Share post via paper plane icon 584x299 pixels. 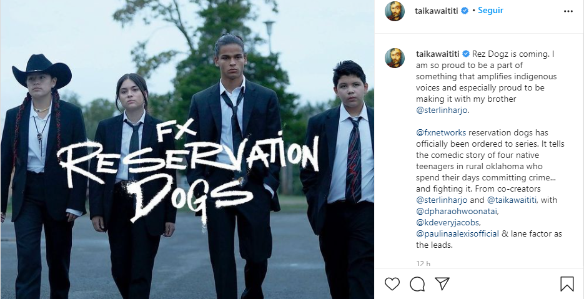click(x=442, y=284)
